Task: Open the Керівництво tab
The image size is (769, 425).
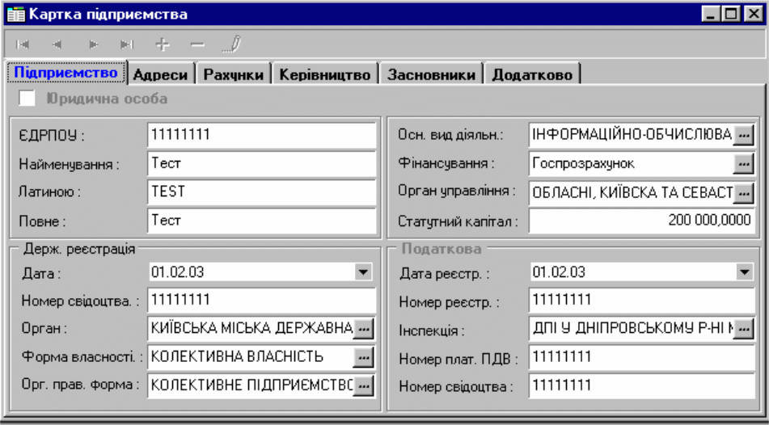Action: click(324, 74)
